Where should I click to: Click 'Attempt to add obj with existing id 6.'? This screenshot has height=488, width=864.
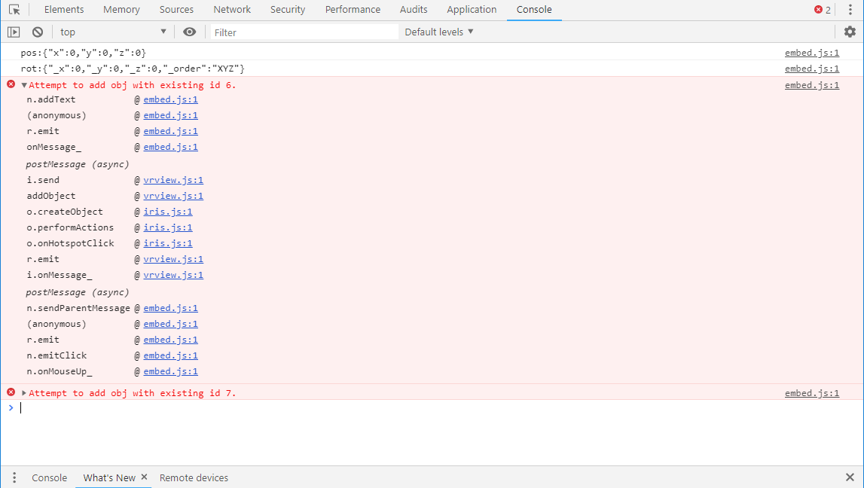[x=133, y=85]
